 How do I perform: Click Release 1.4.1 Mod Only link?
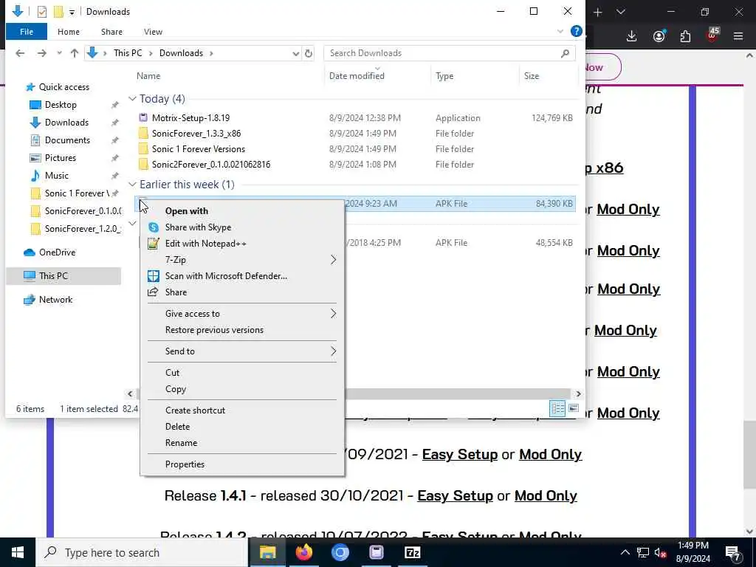[546, 495]
